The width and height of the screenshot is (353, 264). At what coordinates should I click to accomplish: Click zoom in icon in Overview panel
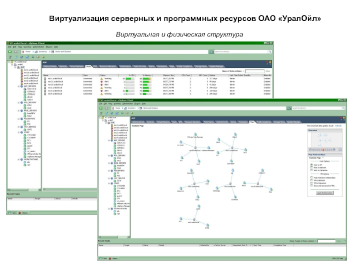[334, 150]
